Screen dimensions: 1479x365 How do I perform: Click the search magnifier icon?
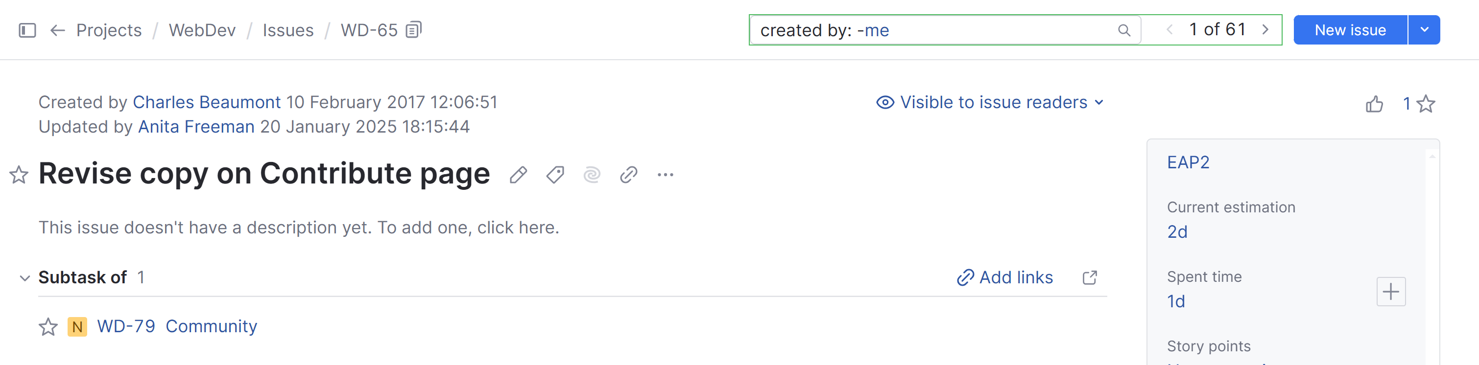(x=1125, y=30)
